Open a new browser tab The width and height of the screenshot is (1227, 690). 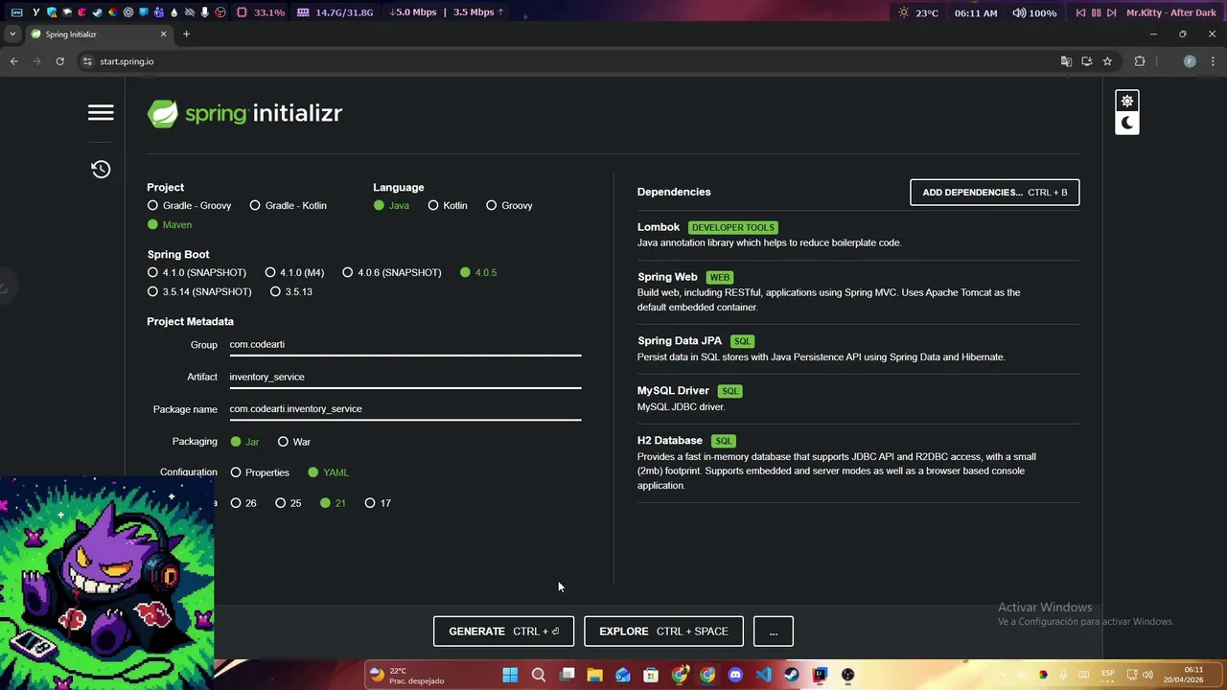pos(186,34)
